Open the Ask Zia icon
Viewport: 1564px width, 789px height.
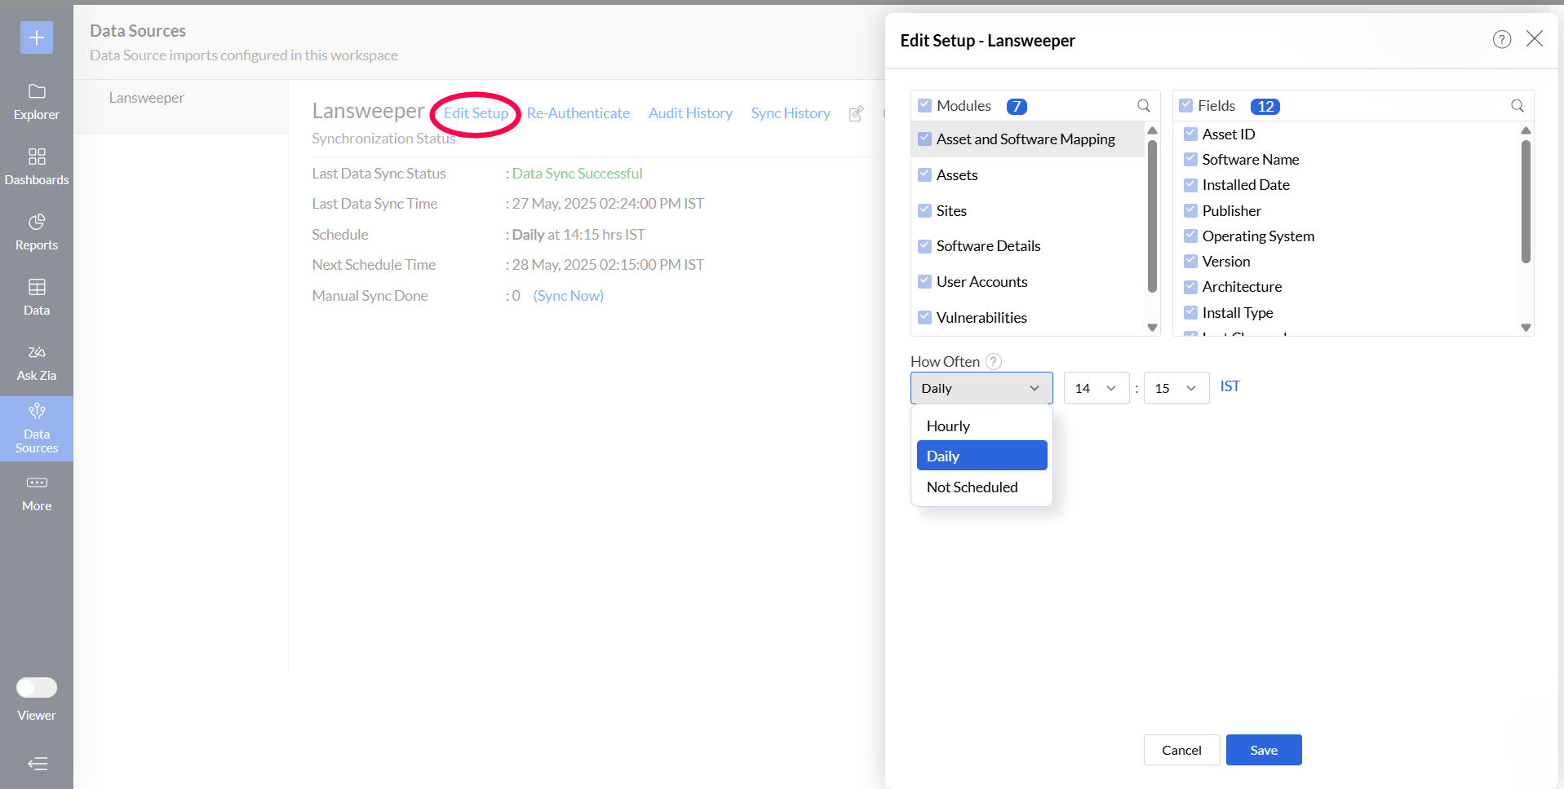[37, 352]
